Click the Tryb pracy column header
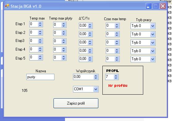Viewport: 172px width, 121px height. tap(144, 20)
